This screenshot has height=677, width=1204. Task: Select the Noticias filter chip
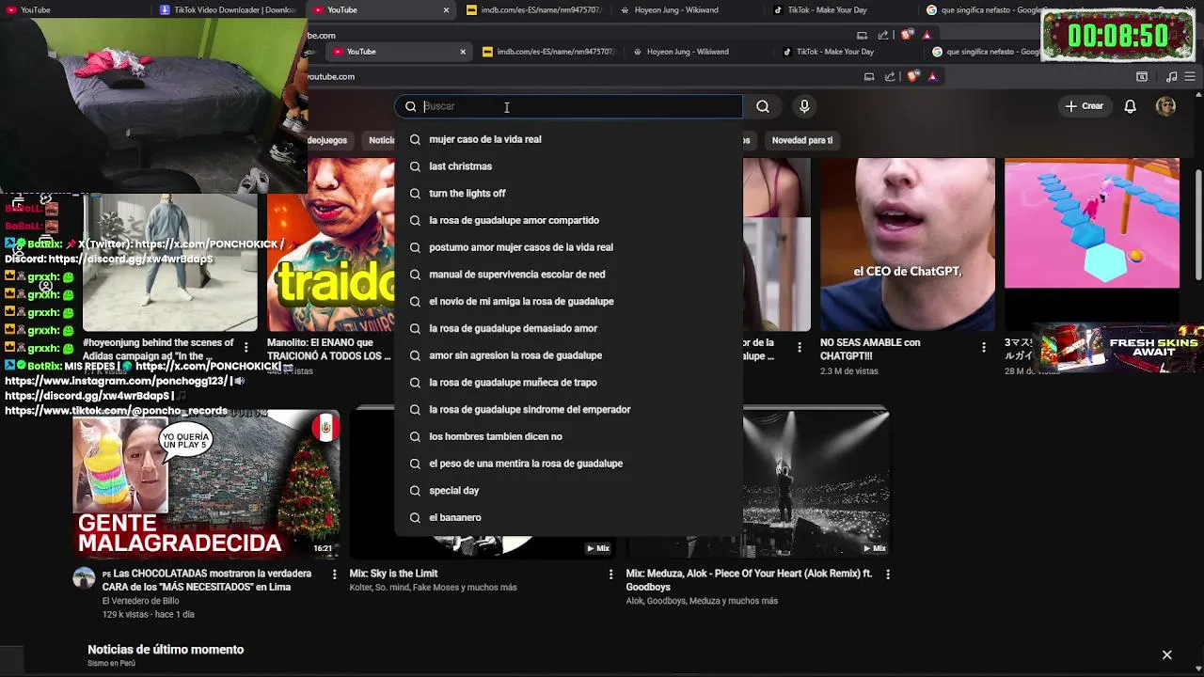[380, 140]
